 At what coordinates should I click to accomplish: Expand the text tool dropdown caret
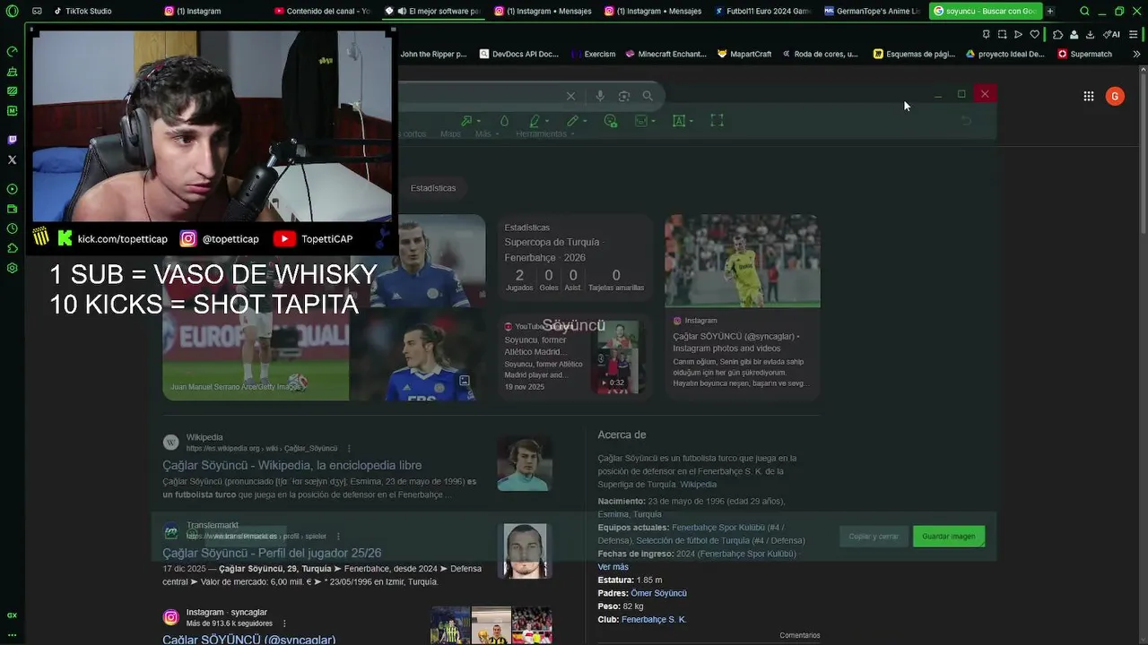coord(691,122)
